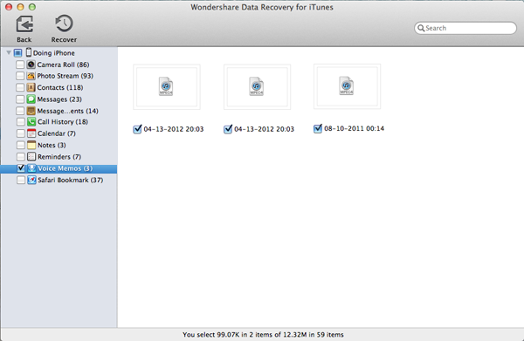
Task: Open Photo Stream (93) label
Action: [x=65, y=76]
